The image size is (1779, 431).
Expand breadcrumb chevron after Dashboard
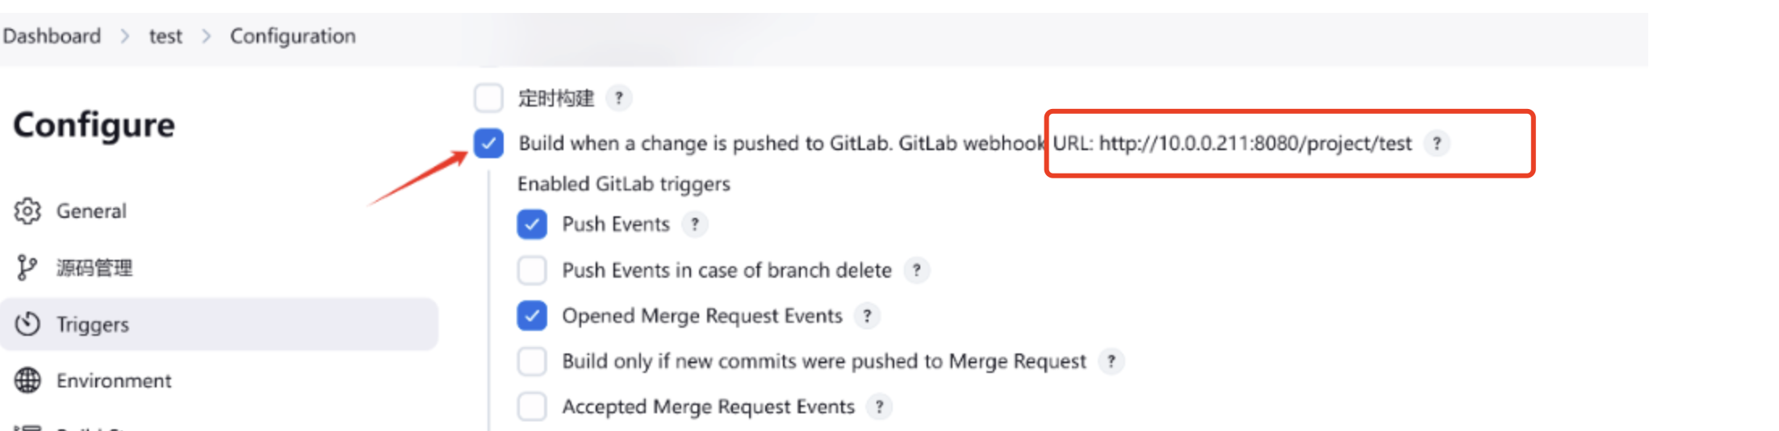[x=125, y=36]
